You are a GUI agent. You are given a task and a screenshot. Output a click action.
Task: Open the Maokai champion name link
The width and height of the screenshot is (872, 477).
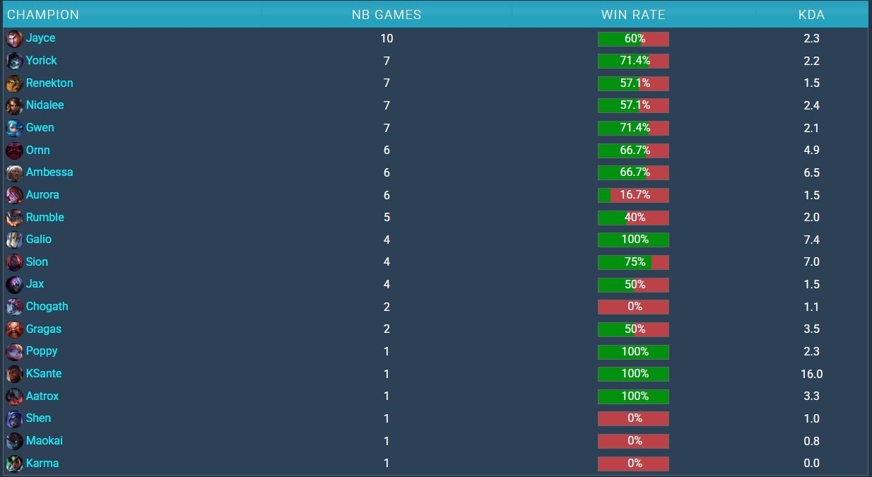point(44,440)
